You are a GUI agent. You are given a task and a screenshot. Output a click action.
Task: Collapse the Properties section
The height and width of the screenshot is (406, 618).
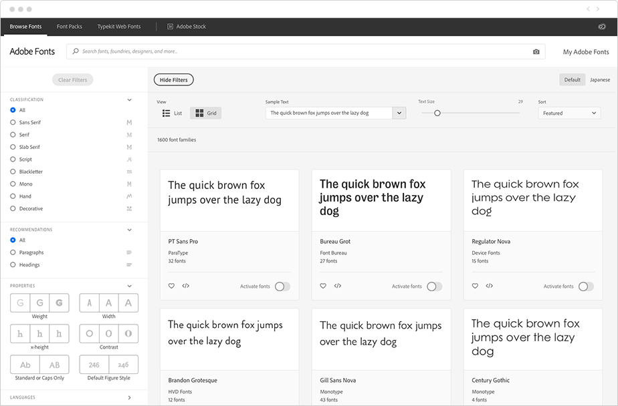(x=129, y=286)
